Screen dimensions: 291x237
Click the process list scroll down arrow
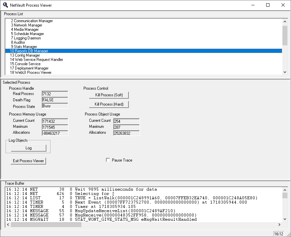tap(285, 72)
